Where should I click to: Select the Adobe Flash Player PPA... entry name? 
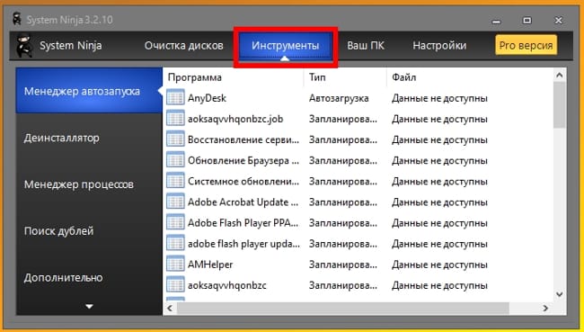(x=243, y=223)
